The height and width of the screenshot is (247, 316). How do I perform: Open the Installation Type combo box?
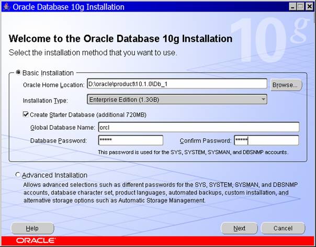pyautogui.click(x=176, y=99)
